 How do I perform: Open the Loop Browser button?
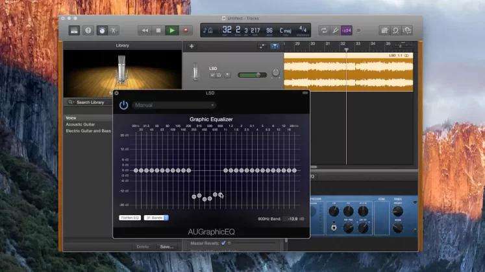pos(395,30)
